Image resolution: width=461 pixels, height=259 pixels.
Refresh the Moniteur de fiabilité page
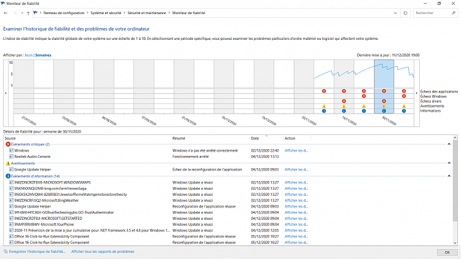[406, 13]
